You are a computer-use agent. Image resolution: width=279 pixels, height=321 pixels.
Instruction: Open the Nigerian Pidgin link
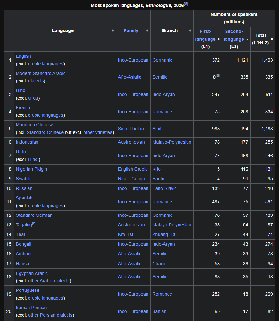[31, 169]
